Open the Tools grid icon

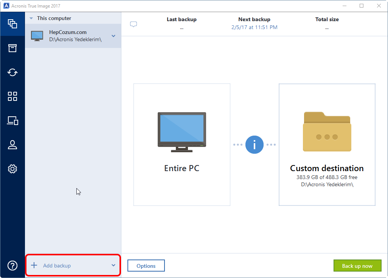click(x=12, y=96)
